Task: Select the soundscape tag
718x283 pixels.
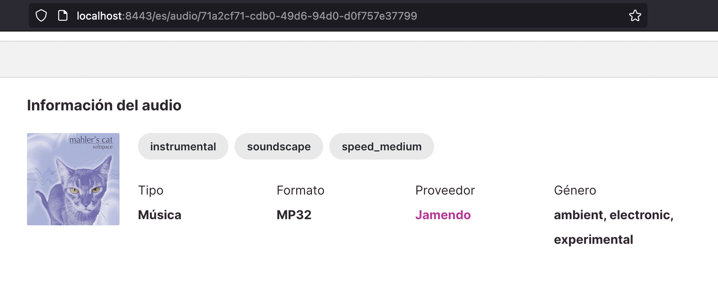Action: point(279,146)
